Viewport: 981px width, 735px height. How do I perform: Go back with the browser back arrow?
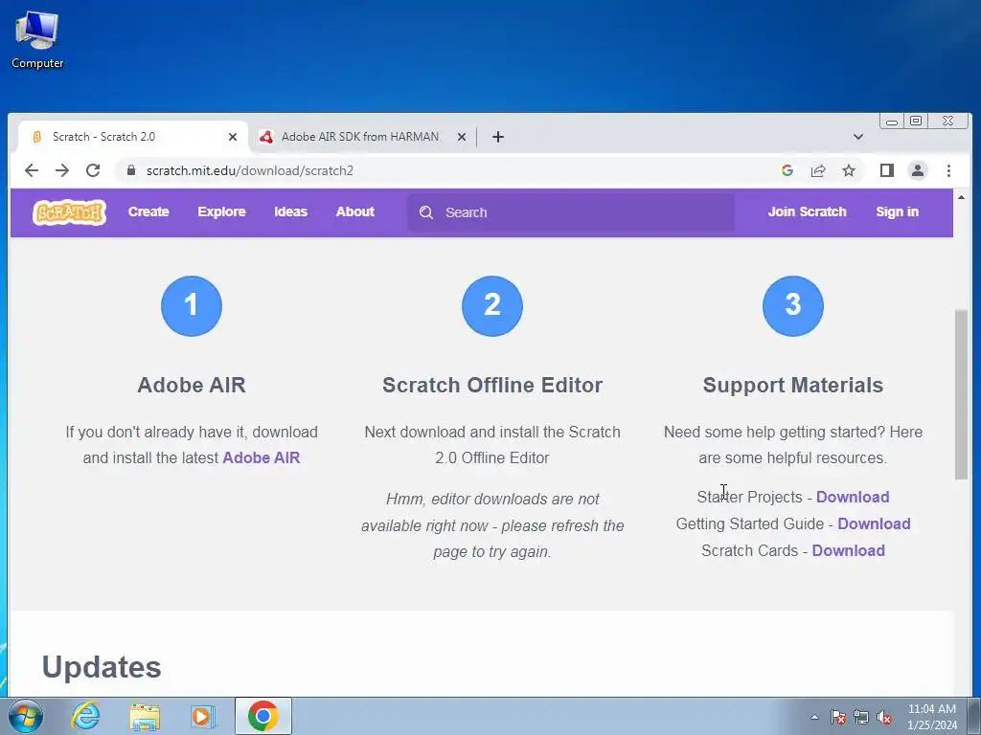click(x=32, y=170)
